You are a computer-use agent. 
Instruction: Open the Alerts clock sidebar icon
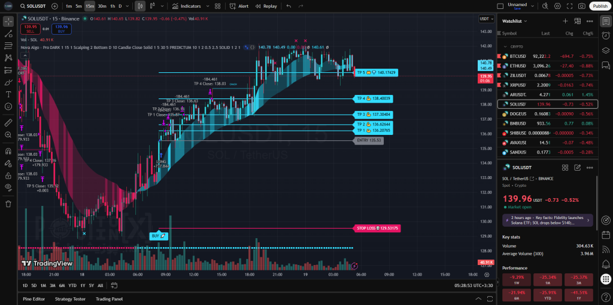coord(606,35)
